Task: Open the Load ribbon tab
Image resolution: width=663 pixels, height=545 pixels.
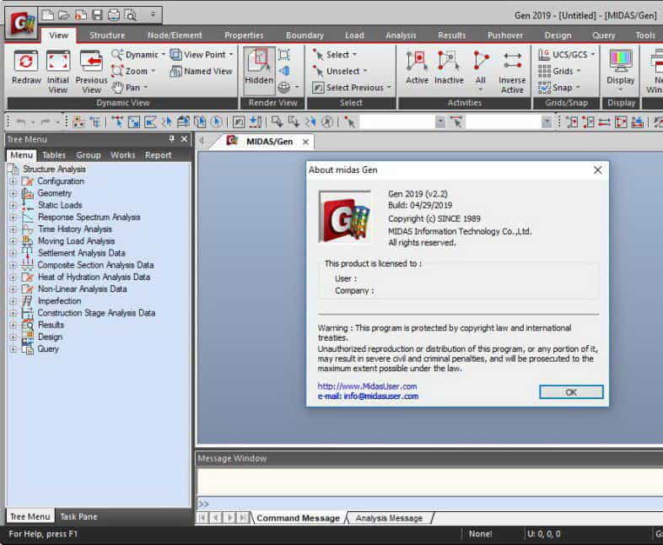Action: (x=354, y=35)
